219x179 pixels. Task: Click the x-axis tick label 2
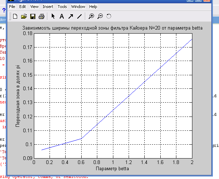click(x=192, y=162)
